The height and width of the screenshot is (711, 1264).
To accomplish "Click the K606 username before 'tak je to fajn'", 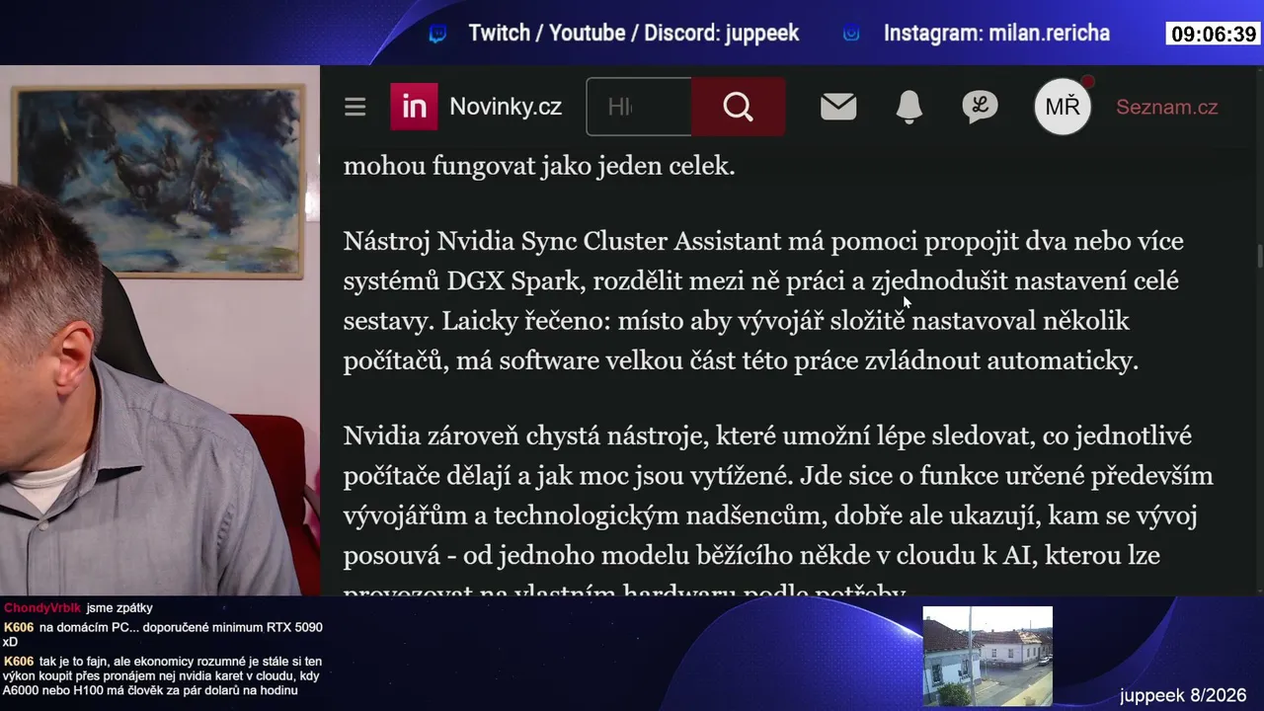I will coord(19,662).
